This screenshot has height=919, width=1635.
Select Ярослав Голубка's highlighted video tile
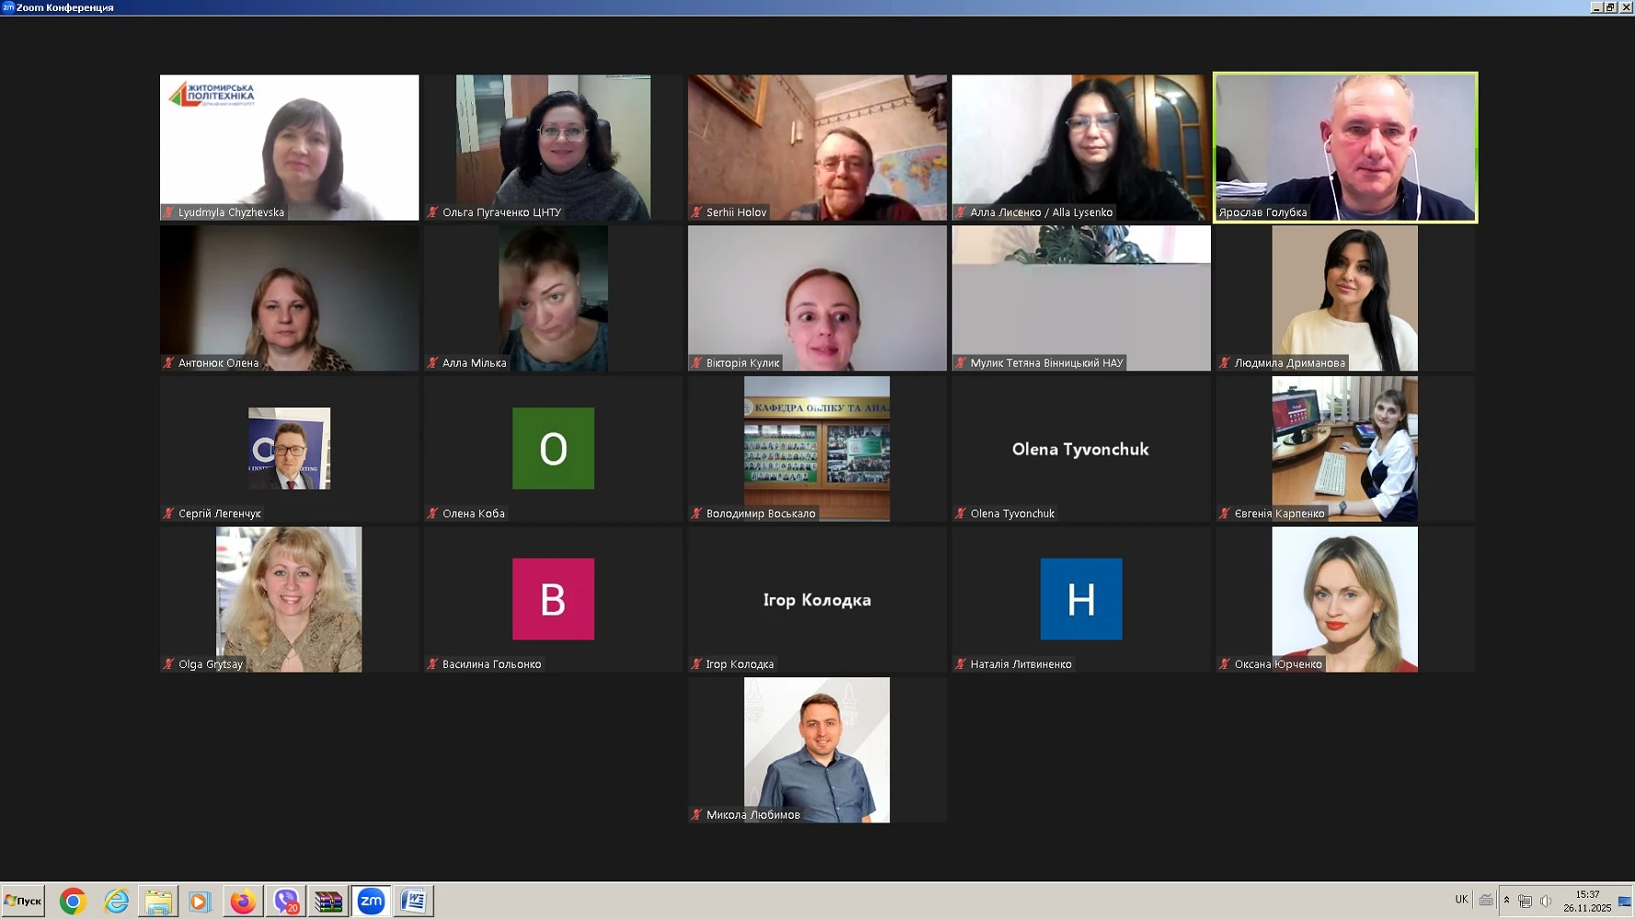click(1345, 147)
